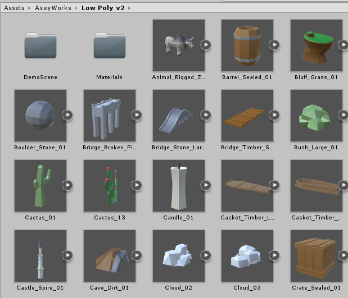Select the Bridge_Stone_Lar... asset thumbnail
The width and height of the screenshot is (348, 298).
[179, 116]
